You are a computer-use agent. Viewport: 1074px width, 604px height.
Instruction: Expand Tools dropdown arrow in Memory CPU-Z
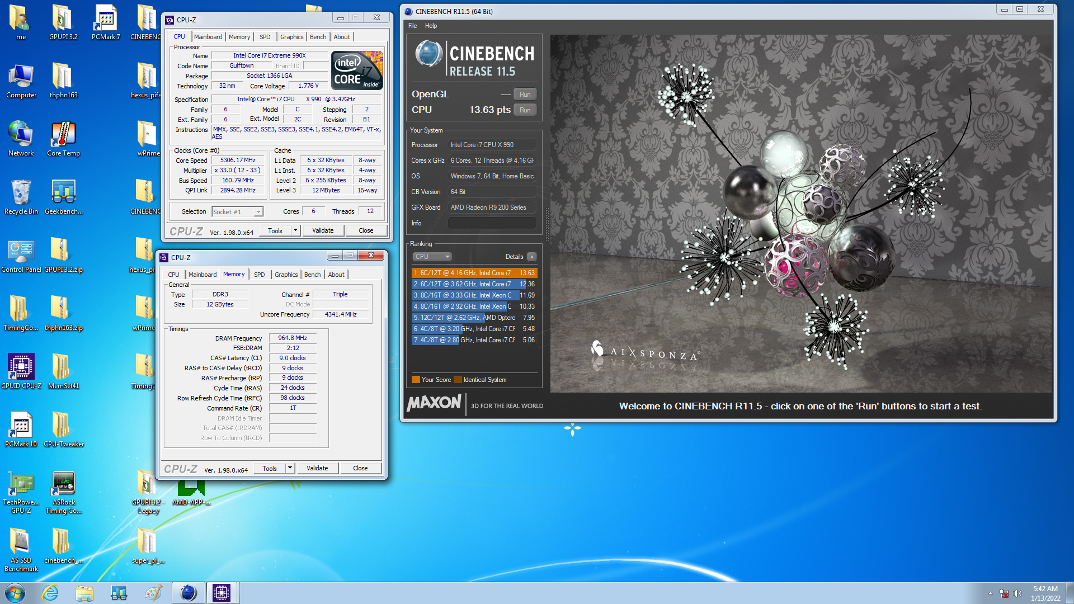(290, 468)
